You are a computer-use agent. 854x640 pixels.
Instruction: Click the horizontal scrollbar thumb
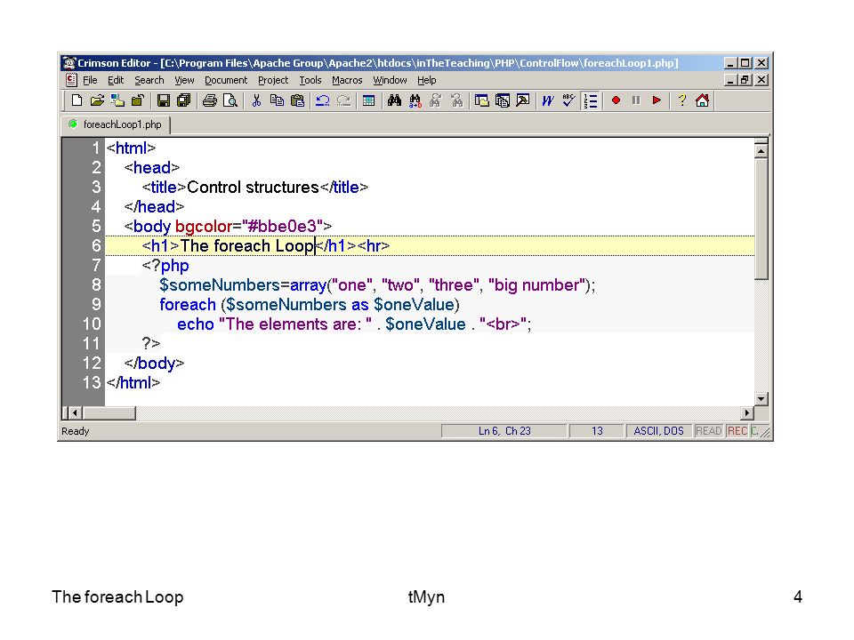[x=109, y=413]
